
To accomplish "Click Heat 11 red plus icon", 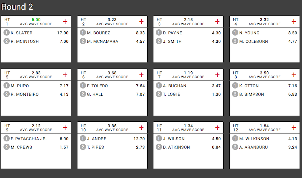I will pyautogui.click(x=217, y=128).
